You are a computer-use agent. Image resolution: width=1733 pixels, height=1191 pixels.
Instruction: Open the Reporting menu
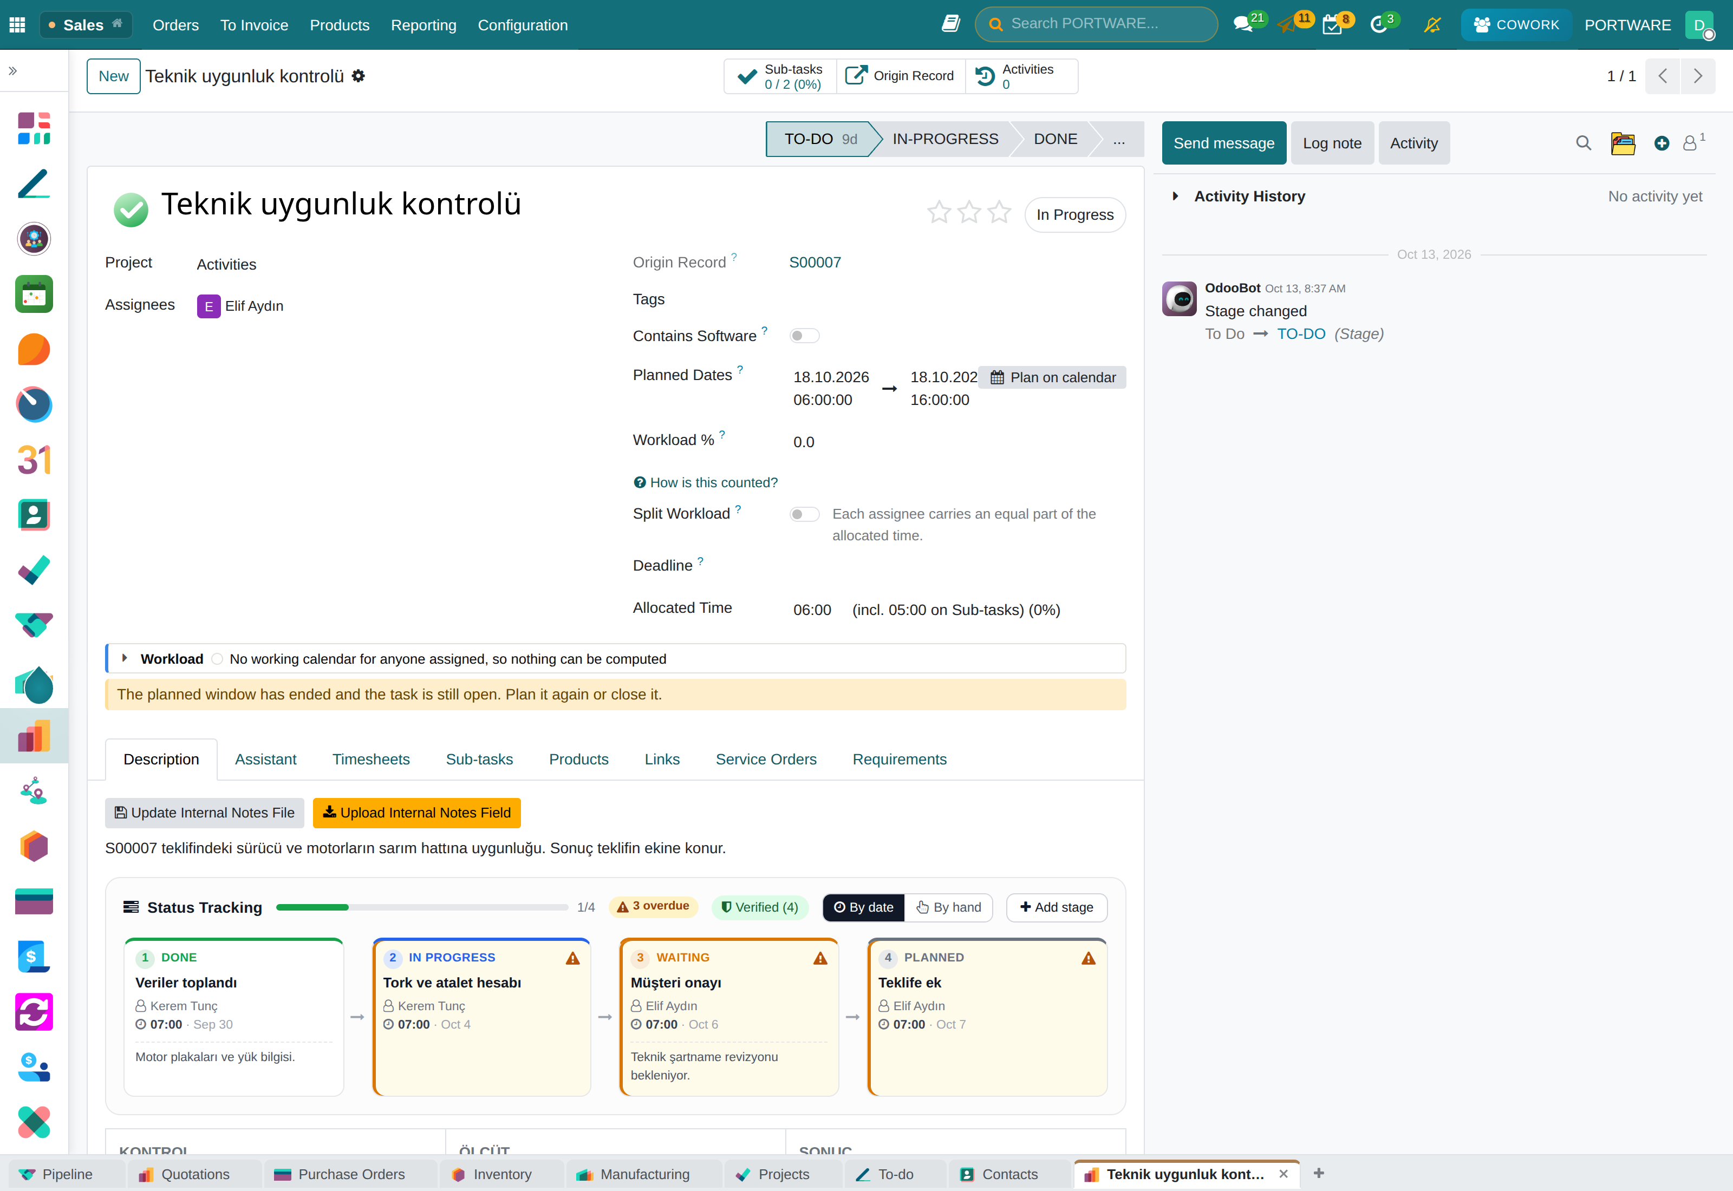click(423, 24)
